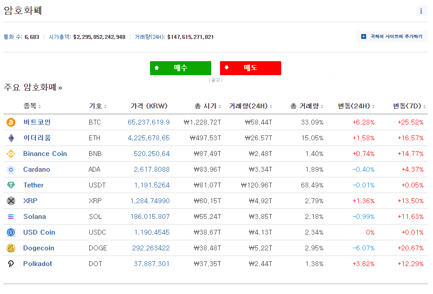Click the 가격 (KRW) column header

pyautogui.click(x=149, y=106)
